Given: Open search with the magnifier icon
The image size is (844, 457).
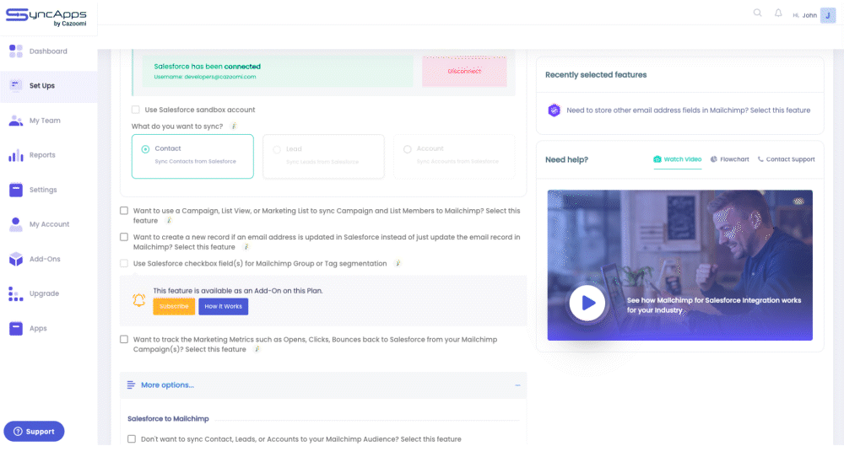Looking at the screenshot, I should 757,13.
